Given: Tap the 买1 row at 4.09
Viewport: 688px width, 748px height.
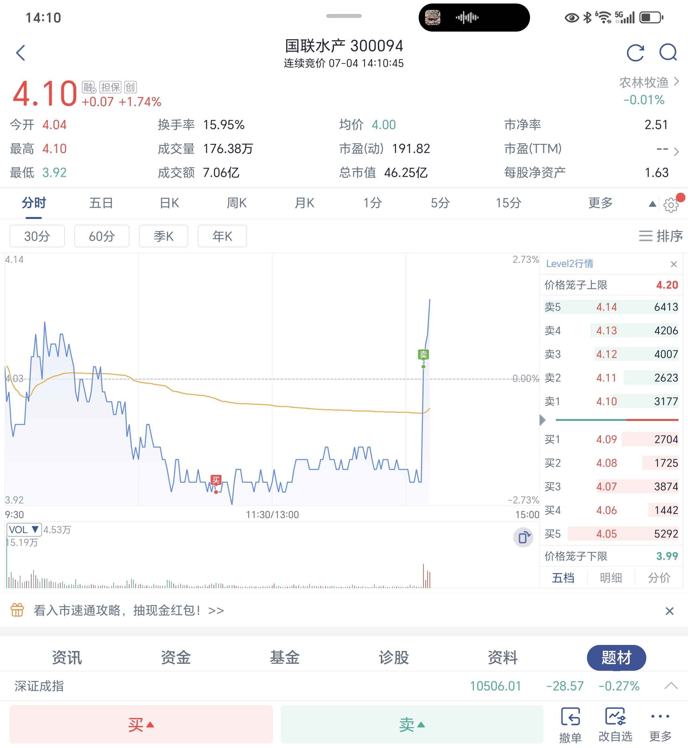Looking at the screenshot, I should click(611, 439).
